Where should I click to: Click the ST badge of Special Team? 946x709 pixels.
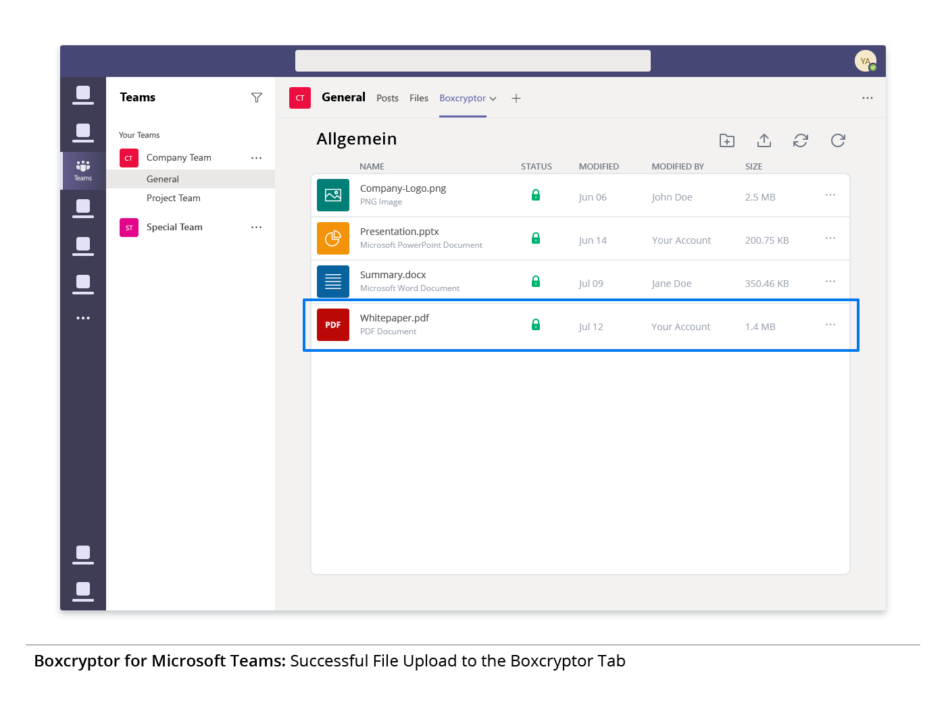(x=129, y=228)
